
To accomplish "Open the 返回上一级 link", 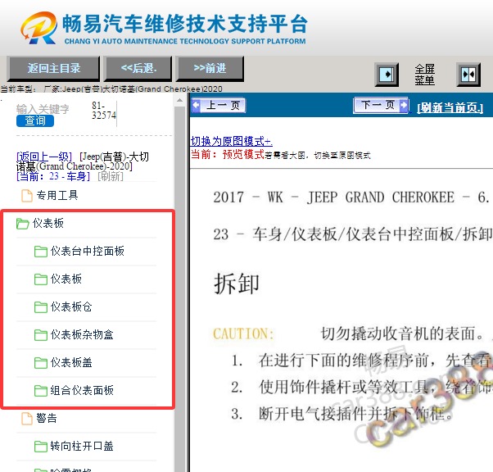I will tap(44, 157).
